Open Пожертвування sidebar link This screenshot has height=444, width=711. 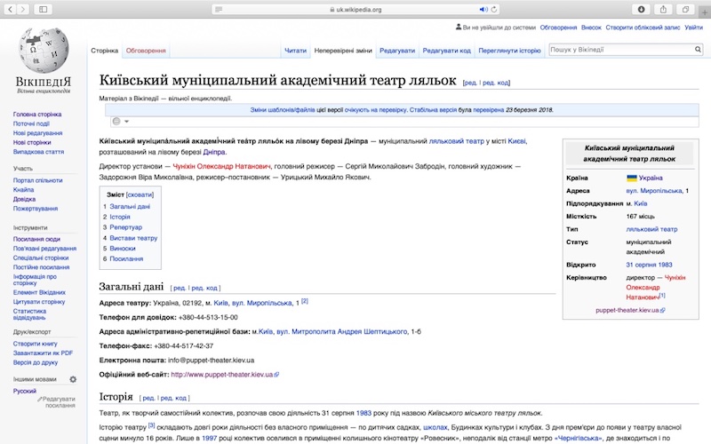click(36, 209)
